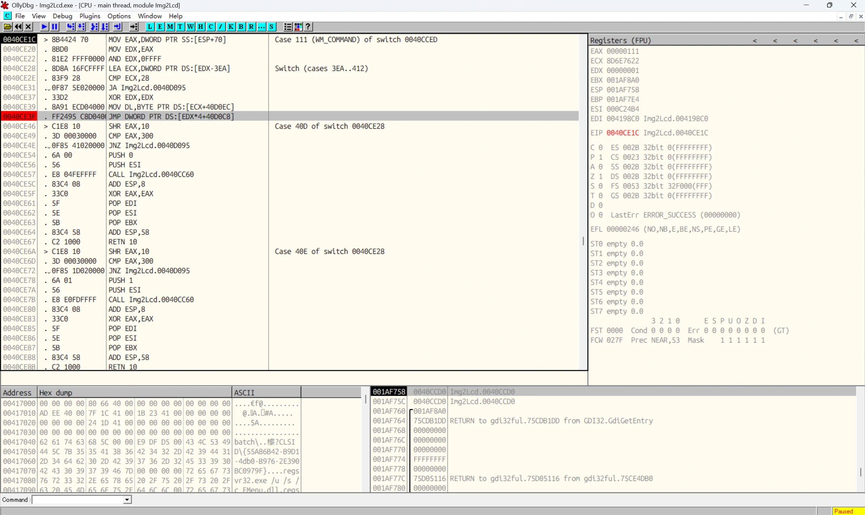Viewport: 865px width, 515px height.
Task: Click Execute till return icon
Action: point(117,27)
